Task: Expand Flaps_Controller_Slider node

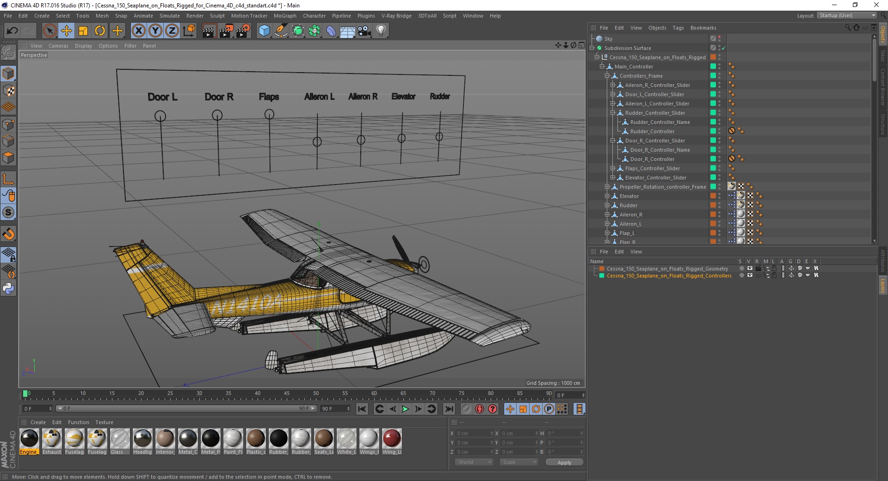Action: (x=613, y=168)
